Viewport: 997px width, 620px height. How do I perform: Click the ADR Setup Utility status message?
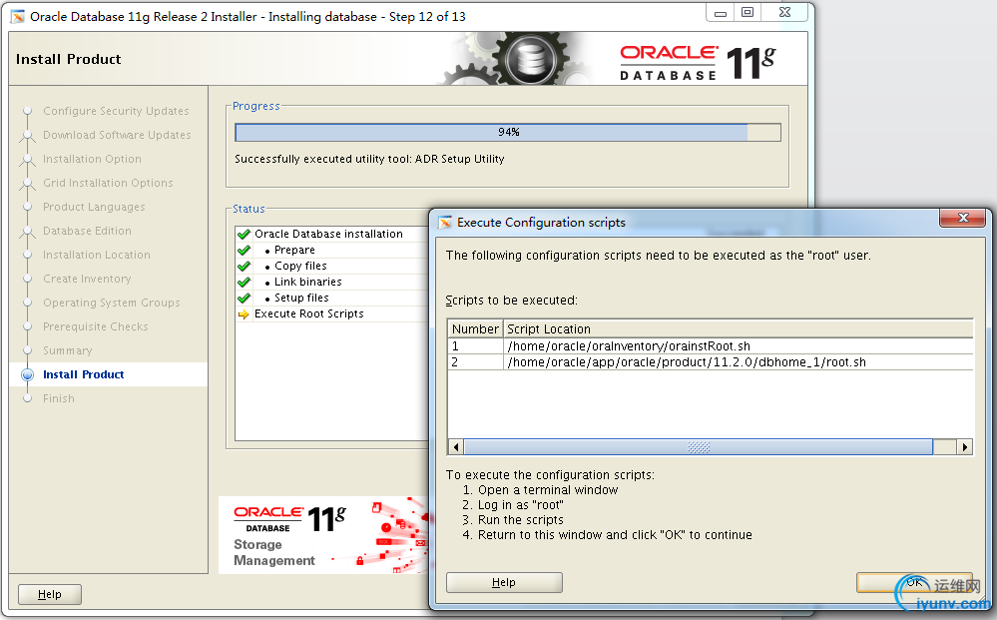369,159
